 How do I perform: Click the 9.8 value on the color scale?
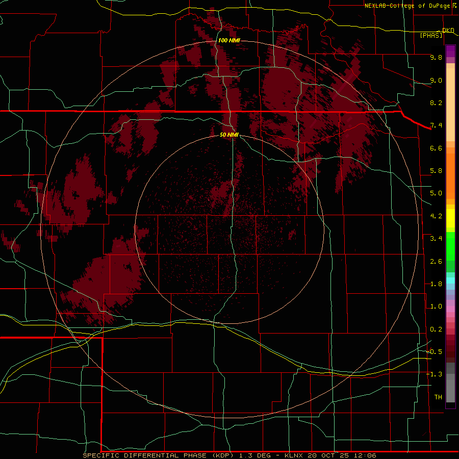pos(436,57)
